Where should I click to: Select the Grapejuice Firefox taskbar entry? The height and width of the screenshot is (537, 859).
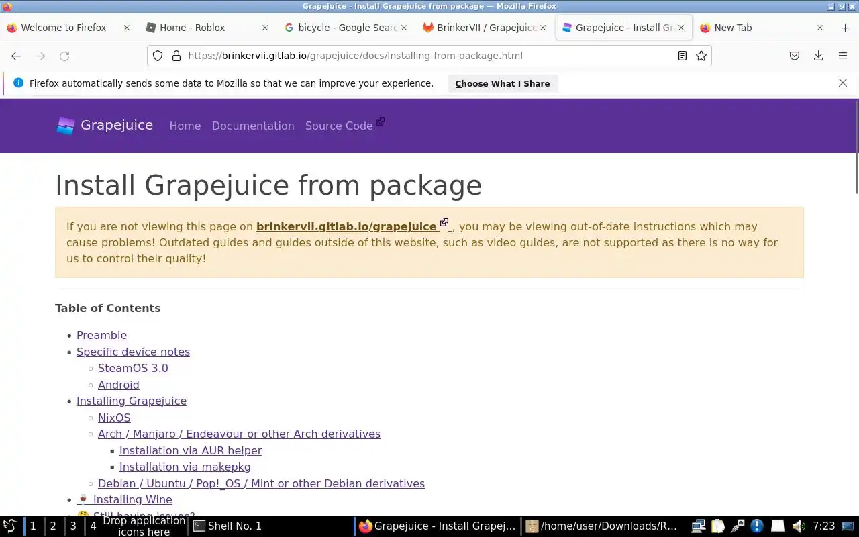click(438, 526)
